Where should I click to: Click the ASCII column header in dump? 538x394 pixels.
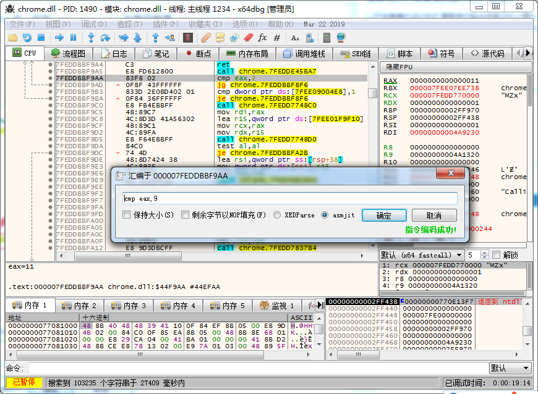[301, 317]
